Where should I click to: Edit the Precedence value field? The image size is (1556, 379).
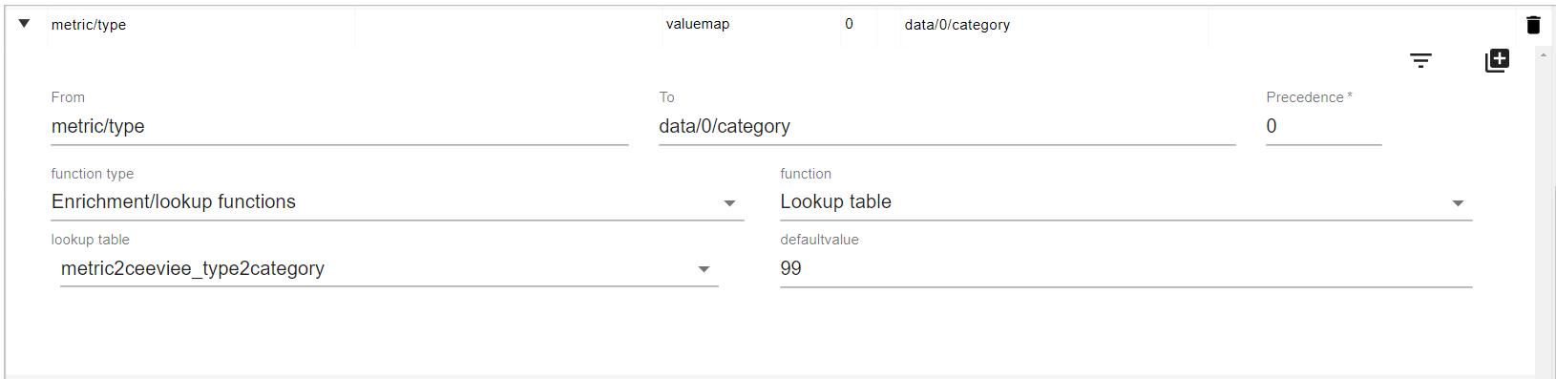(1323, 126)
